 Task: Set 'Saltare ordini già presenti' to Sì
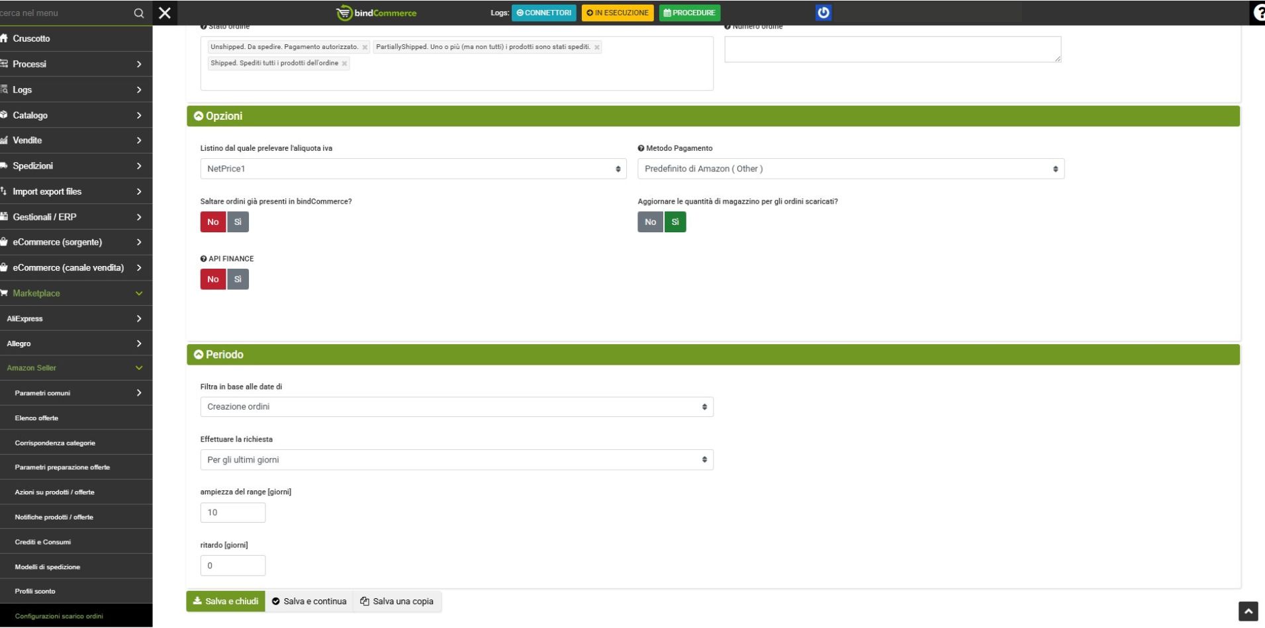coord(238,222)
